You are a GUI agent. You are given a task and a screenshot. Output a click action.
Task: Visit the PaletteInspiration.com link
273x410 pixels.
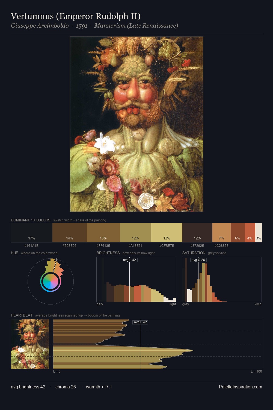(241, 387)
